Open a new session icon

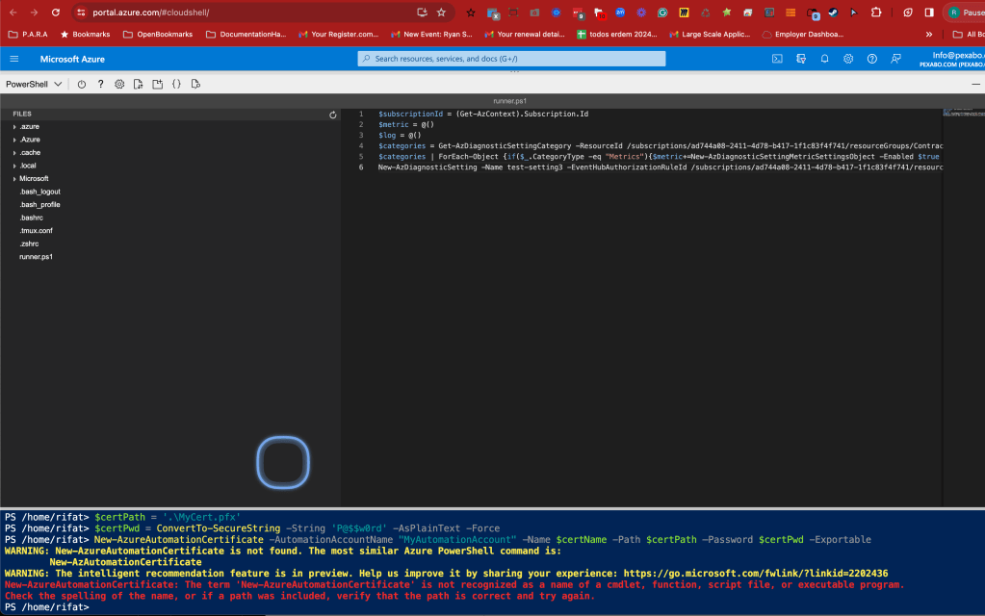(x=158, y=84)
